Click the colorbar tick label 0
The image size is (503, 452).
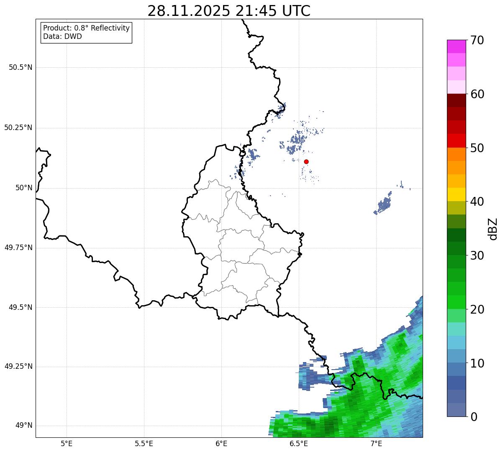pyautogui.click(x=474, y=417)
